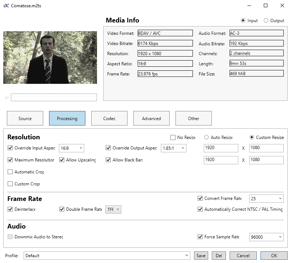
Task: Enable the No Resize checkbox
Action: 173,137
